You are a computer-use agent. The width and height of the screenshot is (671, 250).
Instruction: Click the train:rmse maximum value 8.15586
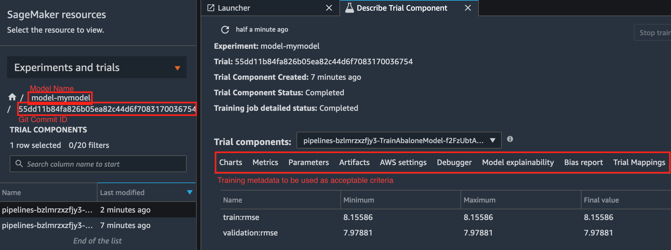click(478, 217)
